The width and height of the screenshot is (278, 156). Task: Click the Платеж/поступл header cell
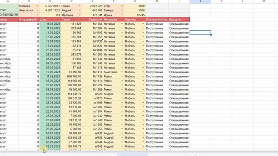pos(157,19)
